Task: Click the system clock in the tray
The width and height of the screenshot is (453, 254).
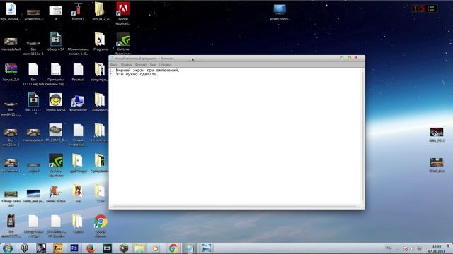Action: (437, 248)
